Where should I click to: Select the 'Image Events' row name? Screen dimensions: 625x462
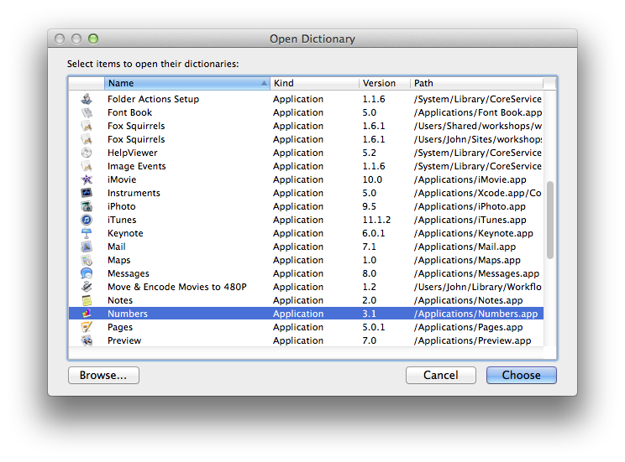point(137,166)
